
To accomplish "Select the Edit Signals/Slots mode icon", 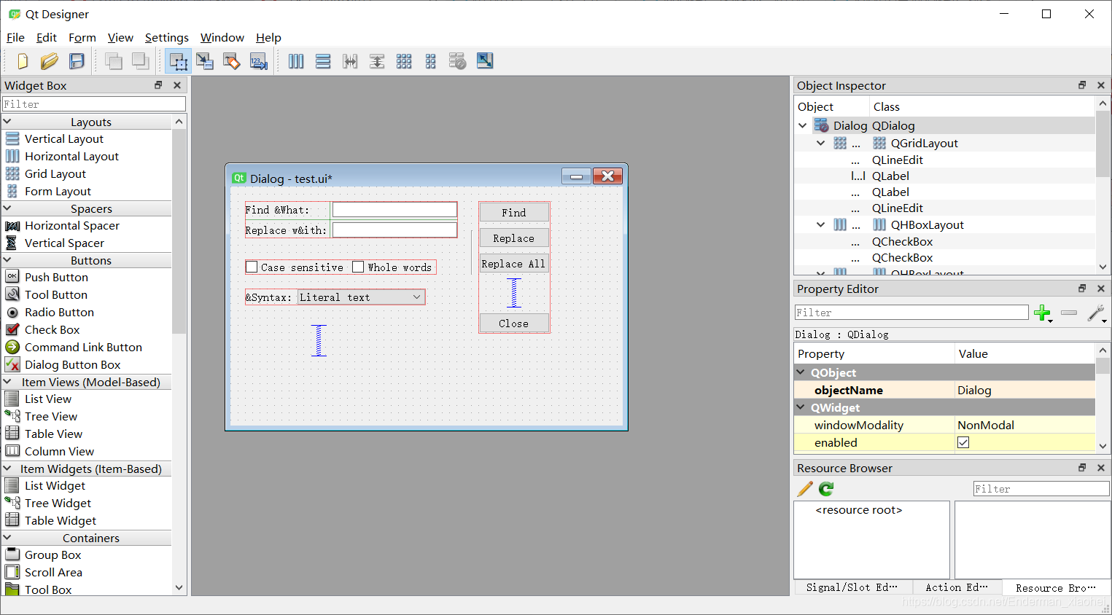I will [x=205, y=61].
